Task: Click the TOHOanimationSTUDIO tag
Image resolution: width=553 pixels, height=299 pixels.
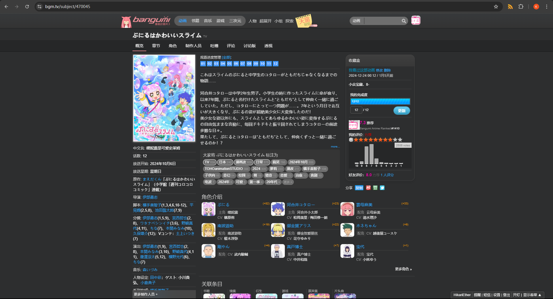Action: pos(227,169)
